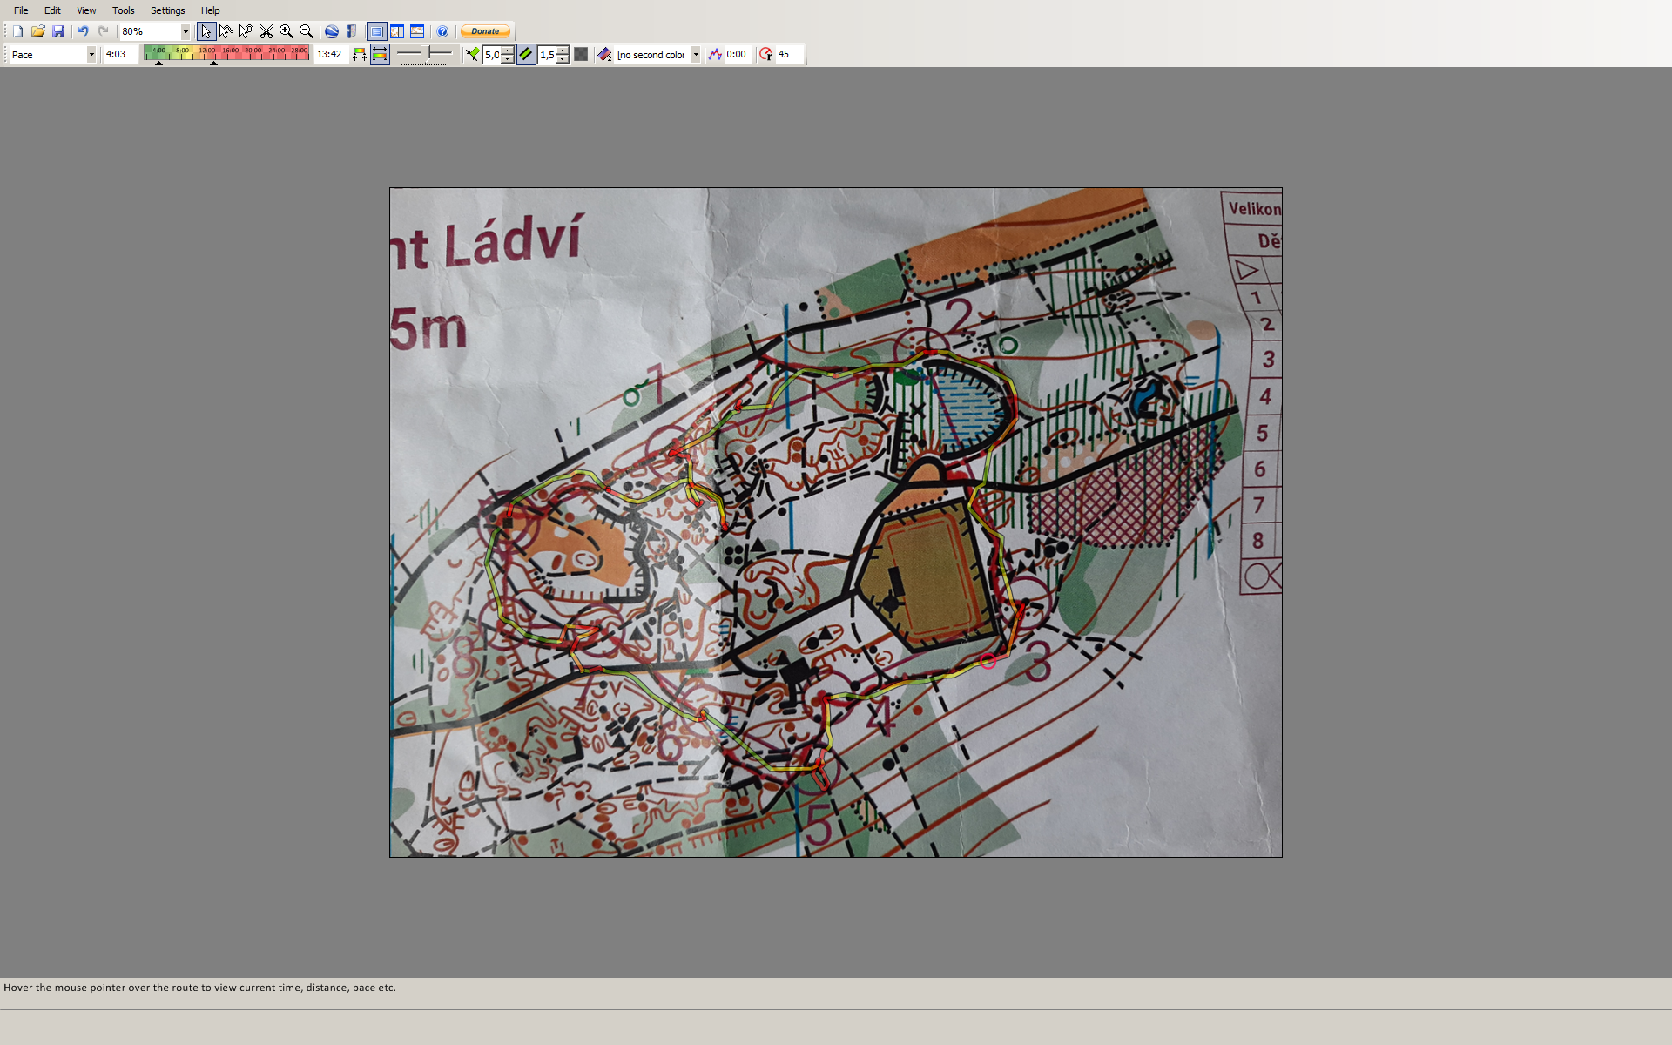Click the Donate button
Screen dimensions: 1672x1045
(485, 31)
